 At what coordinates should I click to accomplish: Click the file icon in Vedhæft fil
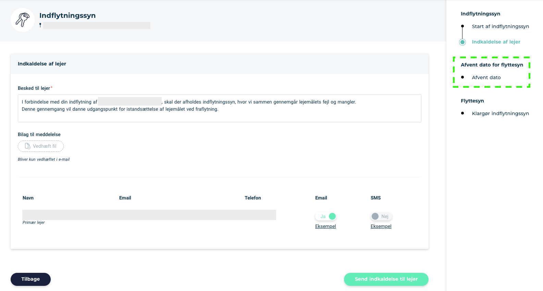tap(28, 146)
